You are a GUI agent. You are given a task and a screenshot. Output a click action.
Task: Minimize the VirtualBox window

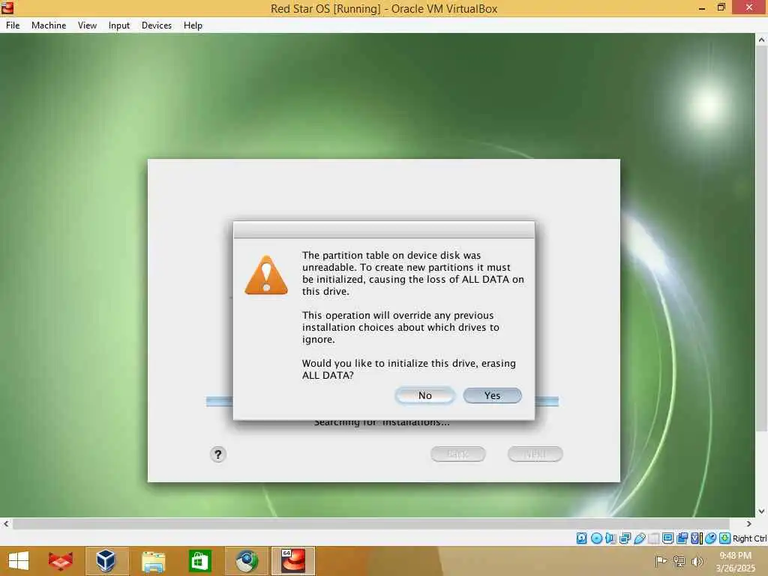(702, 7)
